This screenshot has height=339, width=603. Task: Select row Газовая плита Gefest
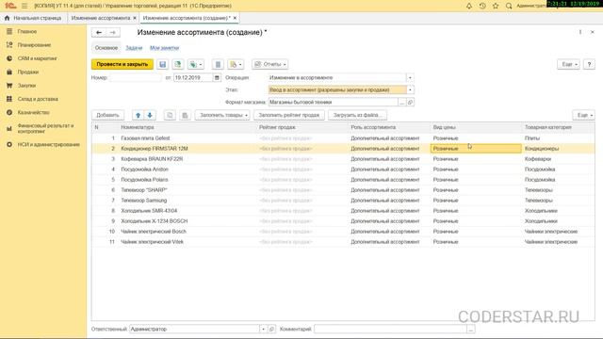click(343, 138)
